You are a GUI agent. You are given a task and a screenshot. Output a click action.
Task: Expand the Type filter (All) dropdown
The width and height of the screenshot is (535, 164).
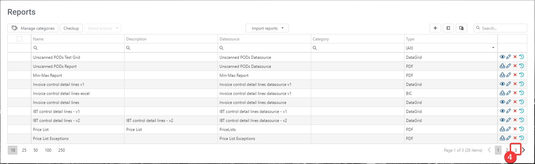coord(493,48)
